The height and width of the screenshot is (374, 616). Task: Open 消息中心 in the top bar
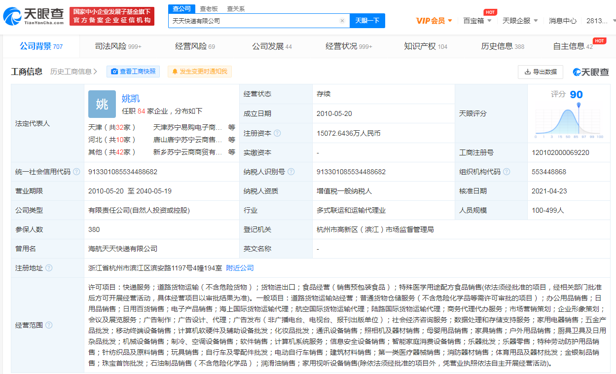[x=563, y=21]
